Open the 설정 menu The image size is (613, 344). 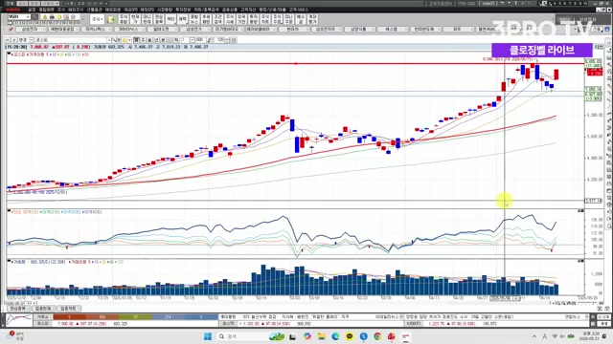[x=32, y=10]
